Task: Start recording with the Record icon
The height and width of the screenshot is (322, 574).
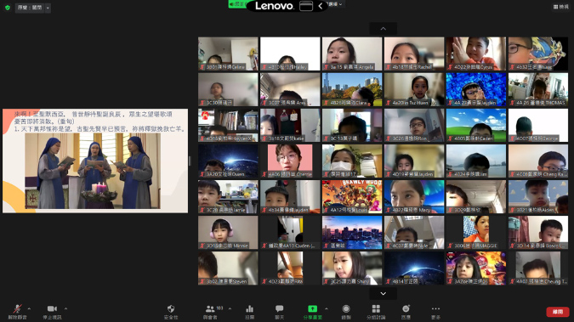Action: pyautogui.click(x=346, y=312)
